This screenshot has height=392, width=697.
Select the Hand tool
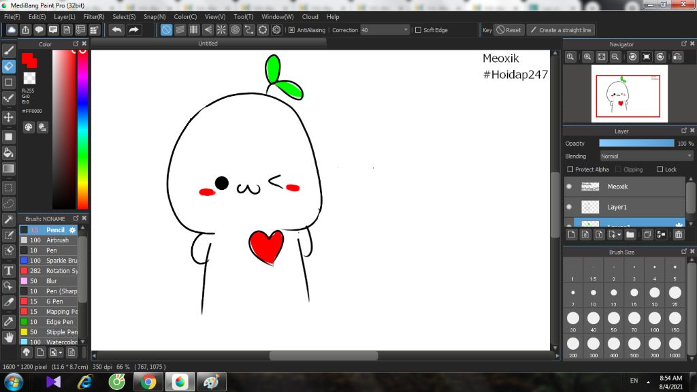click(8, 338)
